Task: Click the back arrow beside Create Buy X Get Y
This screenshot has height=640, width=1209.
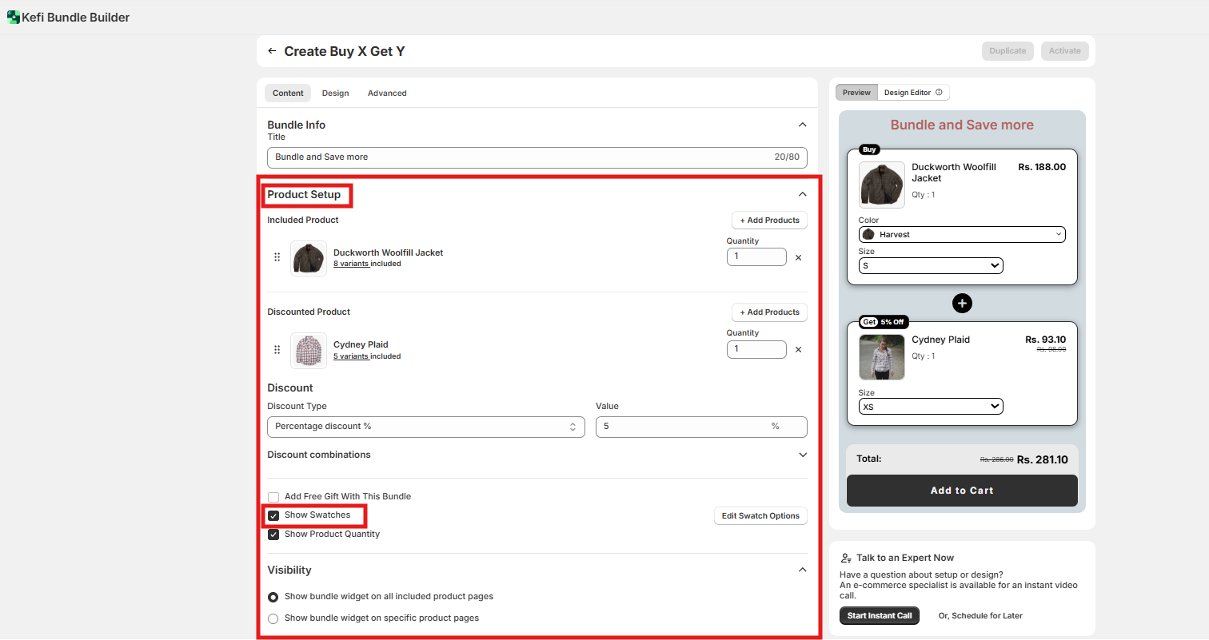Action: [x=272, y=51]
